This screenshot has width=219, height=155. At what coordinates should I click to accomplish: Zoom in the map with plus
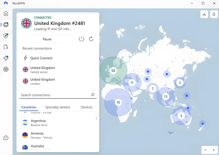click(x=214, y=150)
